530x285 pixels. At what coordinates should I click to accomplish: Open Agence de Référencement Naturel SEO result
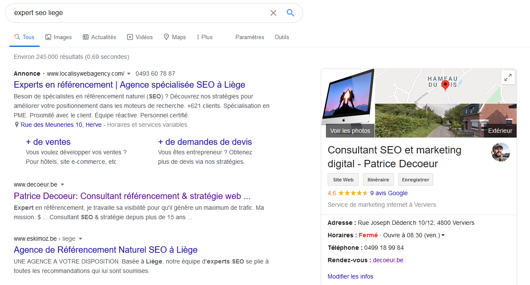(x=105, y=250)
